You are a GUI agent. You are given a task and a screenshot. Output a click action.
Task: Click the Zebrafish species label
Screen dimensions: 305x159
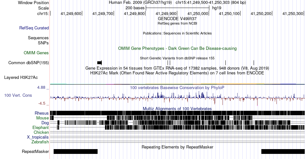coord(40,142)
